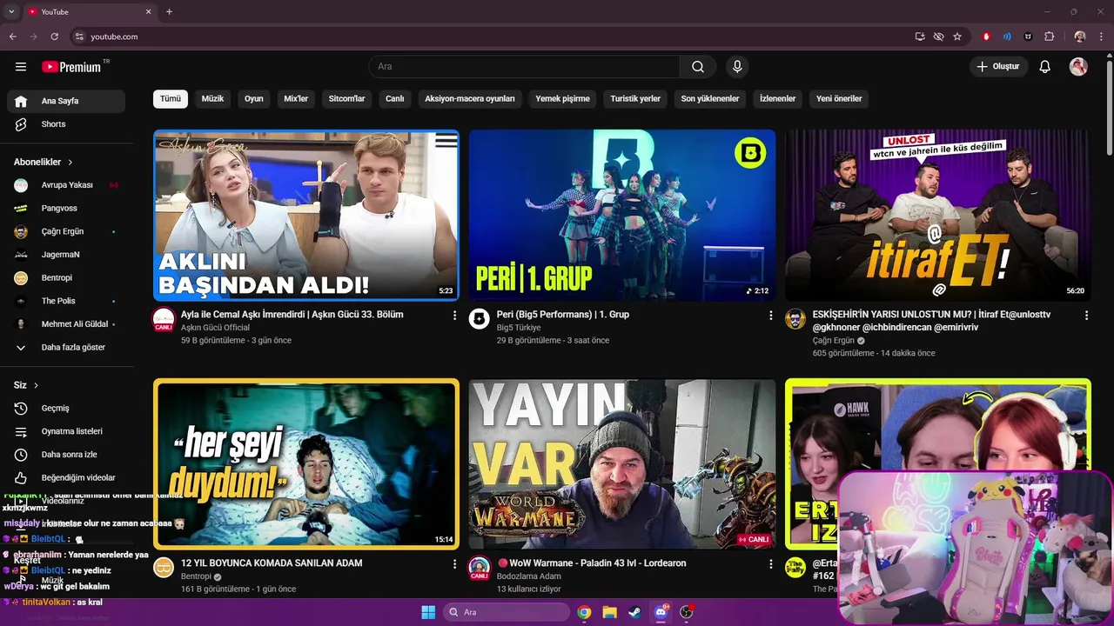Go to Ana Sayfa in the sidebar
Viewport: 1114px width, 626px height.
pos(66,101)
